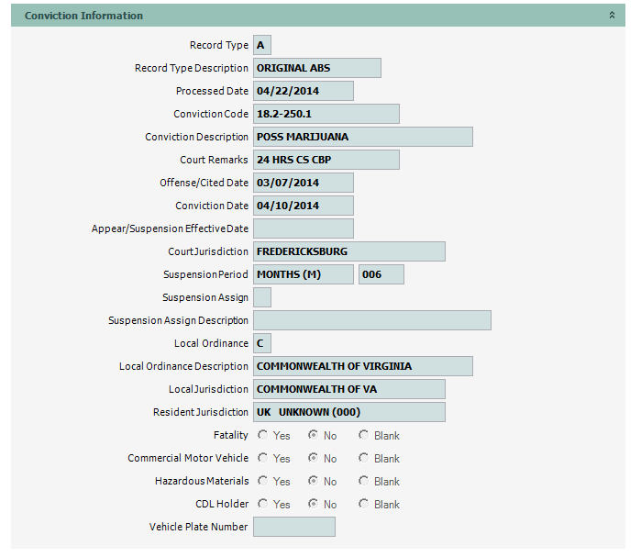Screen dimensions: 641x557
Task: Click the Resident Jurisdiction field
Action: 348,412
